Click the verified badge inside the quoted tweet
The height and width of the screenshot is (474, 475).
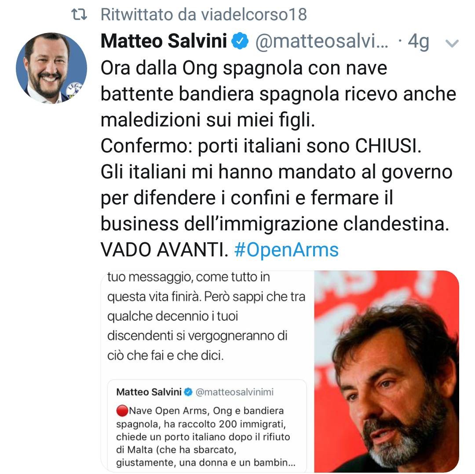[188, 392]
